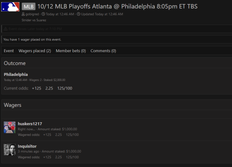Click the MLB league logo
This screenshot has width=232, height=167.
10,7
